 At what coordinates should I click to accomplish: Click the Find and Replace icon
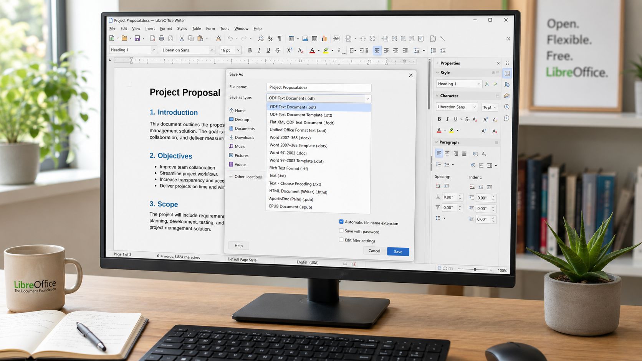[261, 38]
